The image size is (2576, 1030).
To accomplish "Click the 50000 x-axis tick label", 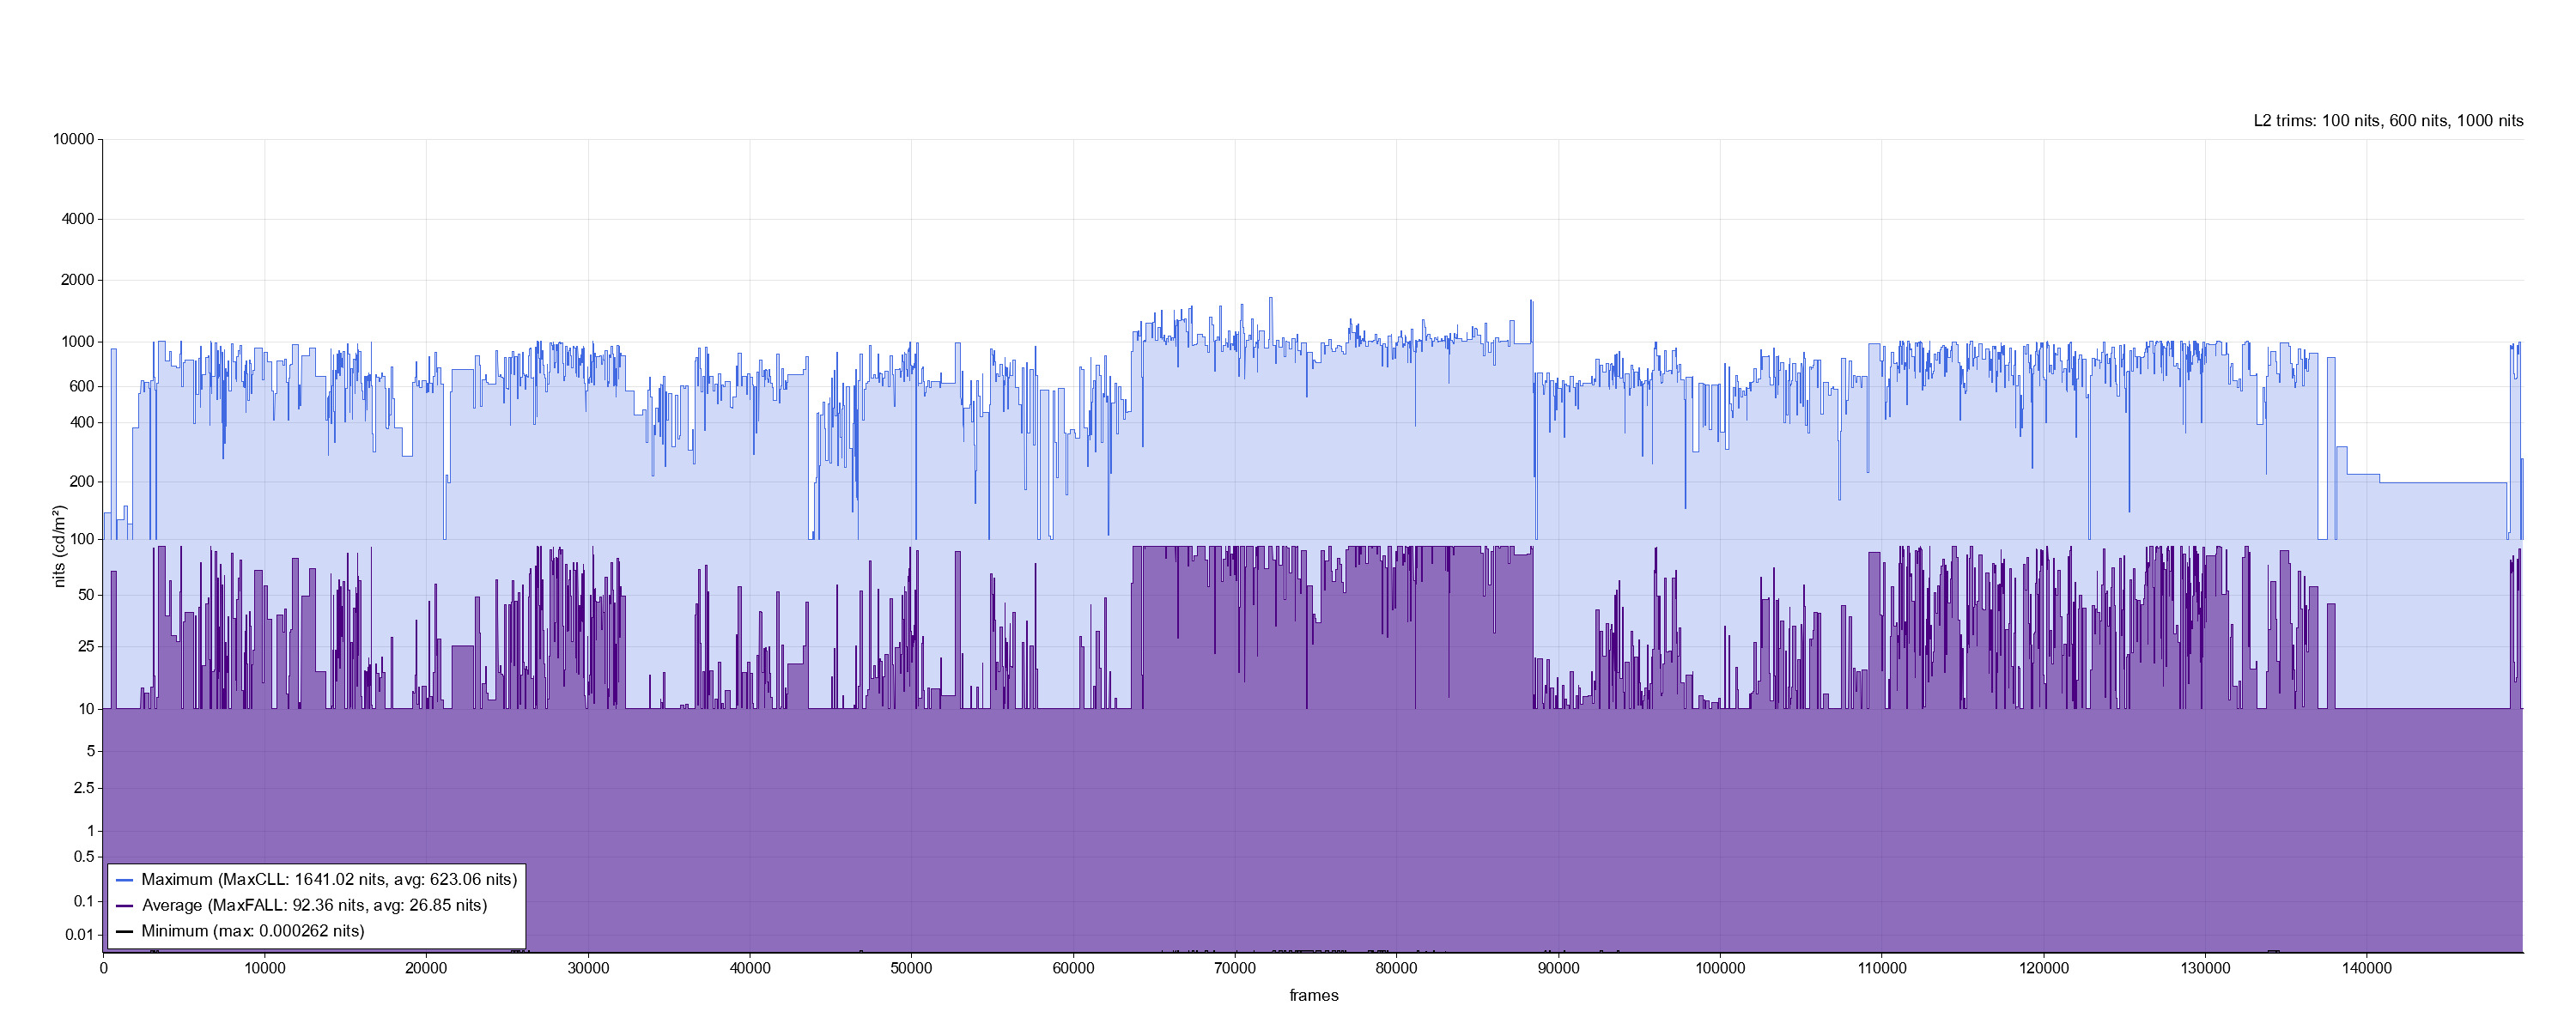I will 911,969.
